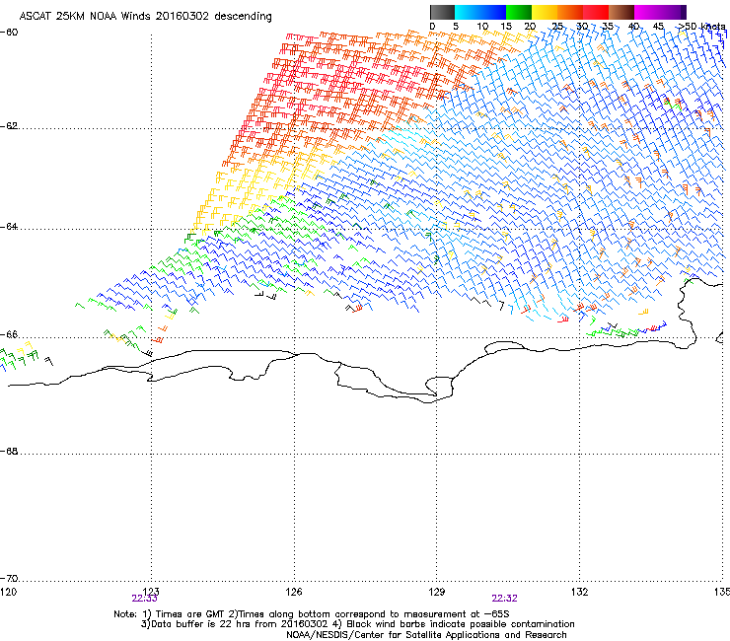Image resolution: width=730 pixels, height=641 pixels.
Task: Click the orange 25-30 knots color swatch
Action: [x=570, y=12]
